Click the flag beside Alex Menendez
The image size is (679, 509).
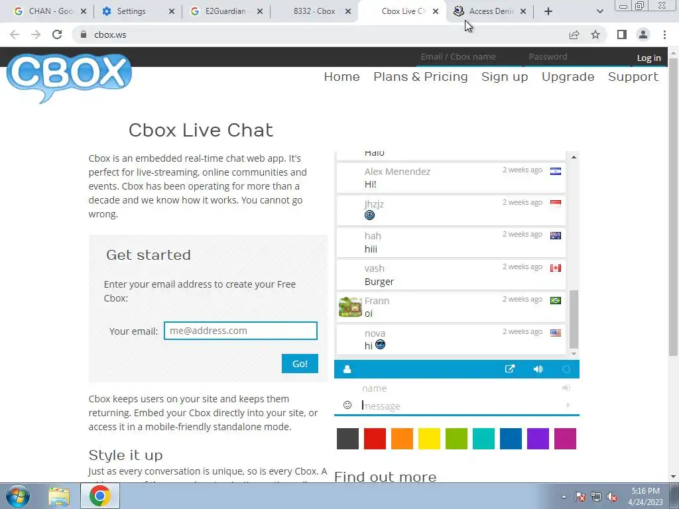[x=556, y=172]
